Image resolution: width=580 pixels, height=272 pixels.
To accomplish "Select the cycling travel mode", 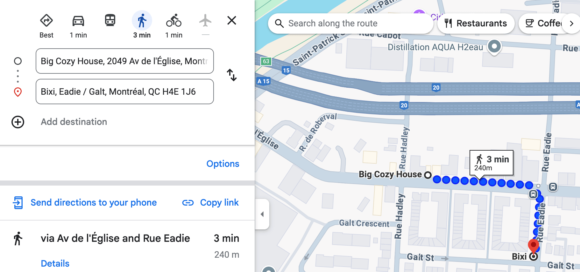I will pos(174,21).
